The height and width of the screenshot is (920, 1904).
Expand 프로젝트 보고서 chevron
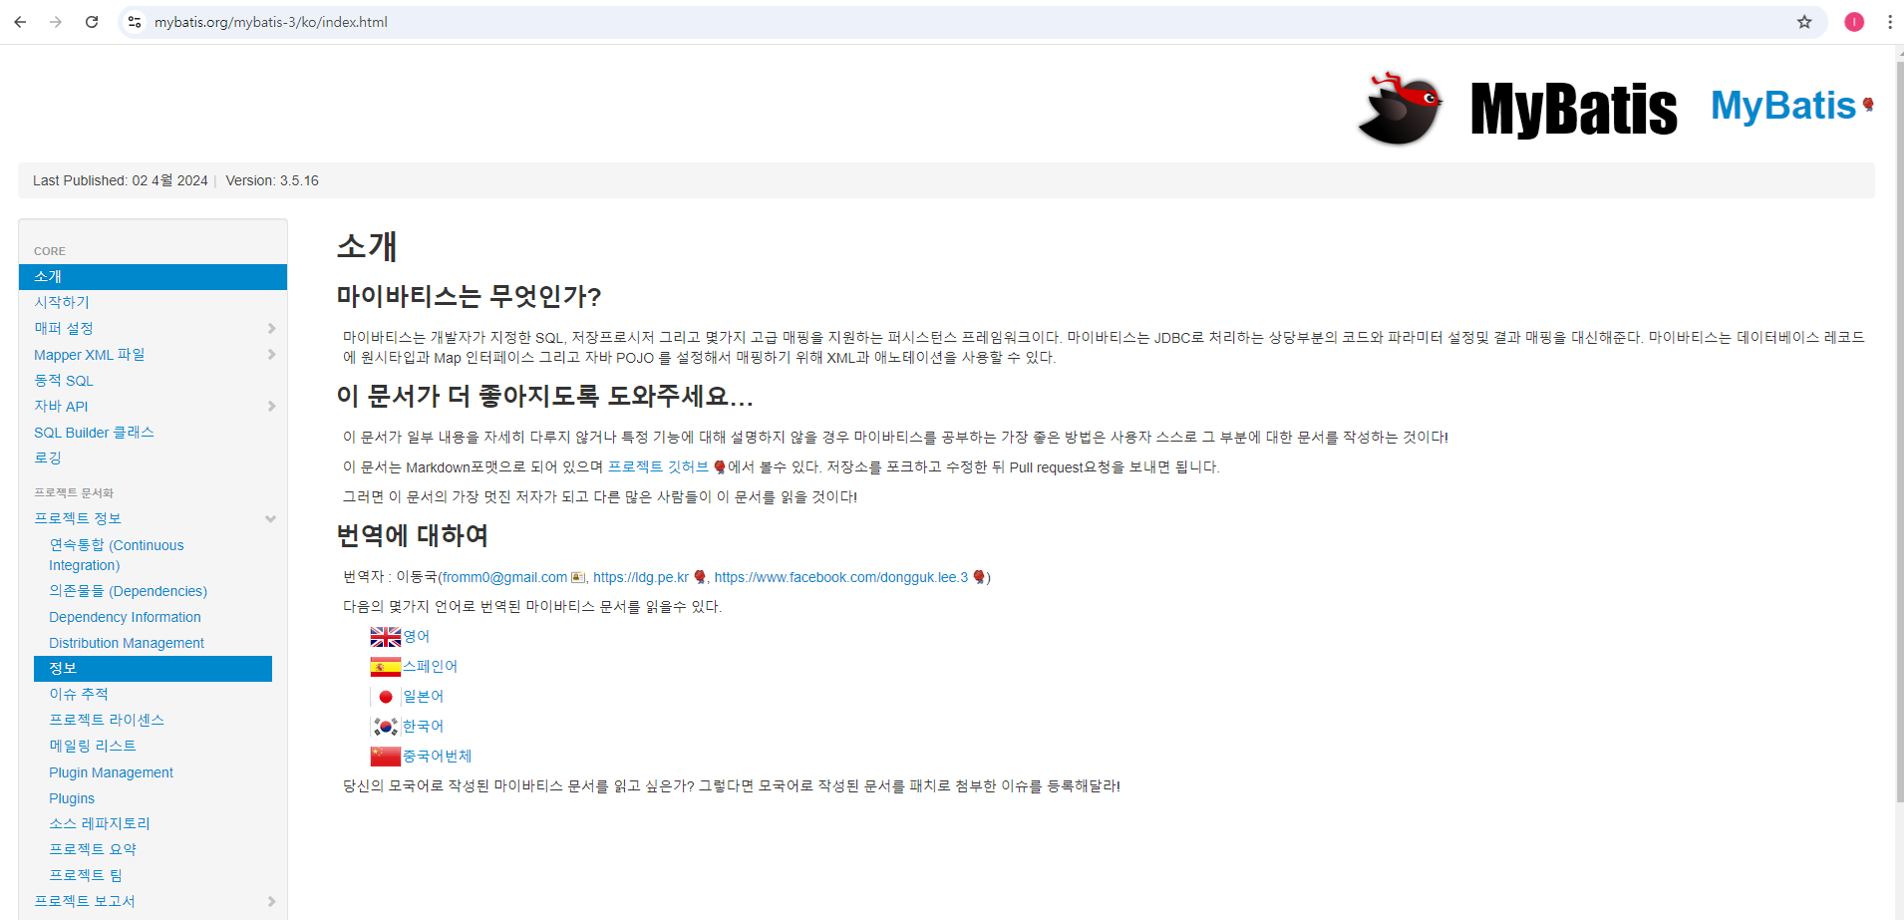coord(271,901)
